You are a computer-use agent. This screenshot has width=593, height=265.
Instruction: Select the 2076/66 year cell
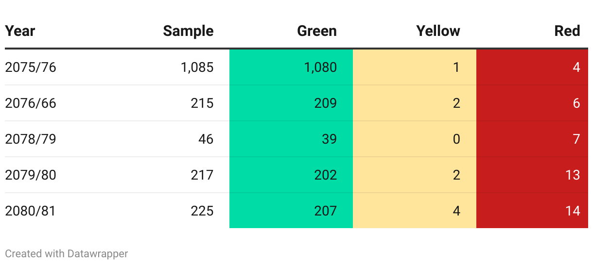[x=31, y=103]
